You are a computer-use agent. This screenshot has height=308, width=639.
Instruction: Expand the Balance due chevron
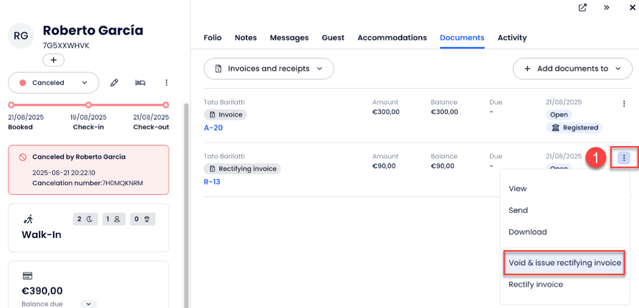(x=88, y=304)
